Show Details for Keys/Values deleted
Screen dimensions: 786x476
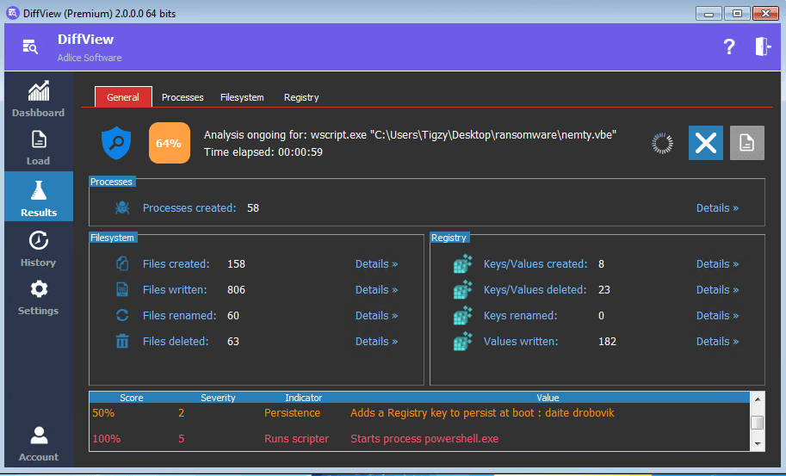717,290
